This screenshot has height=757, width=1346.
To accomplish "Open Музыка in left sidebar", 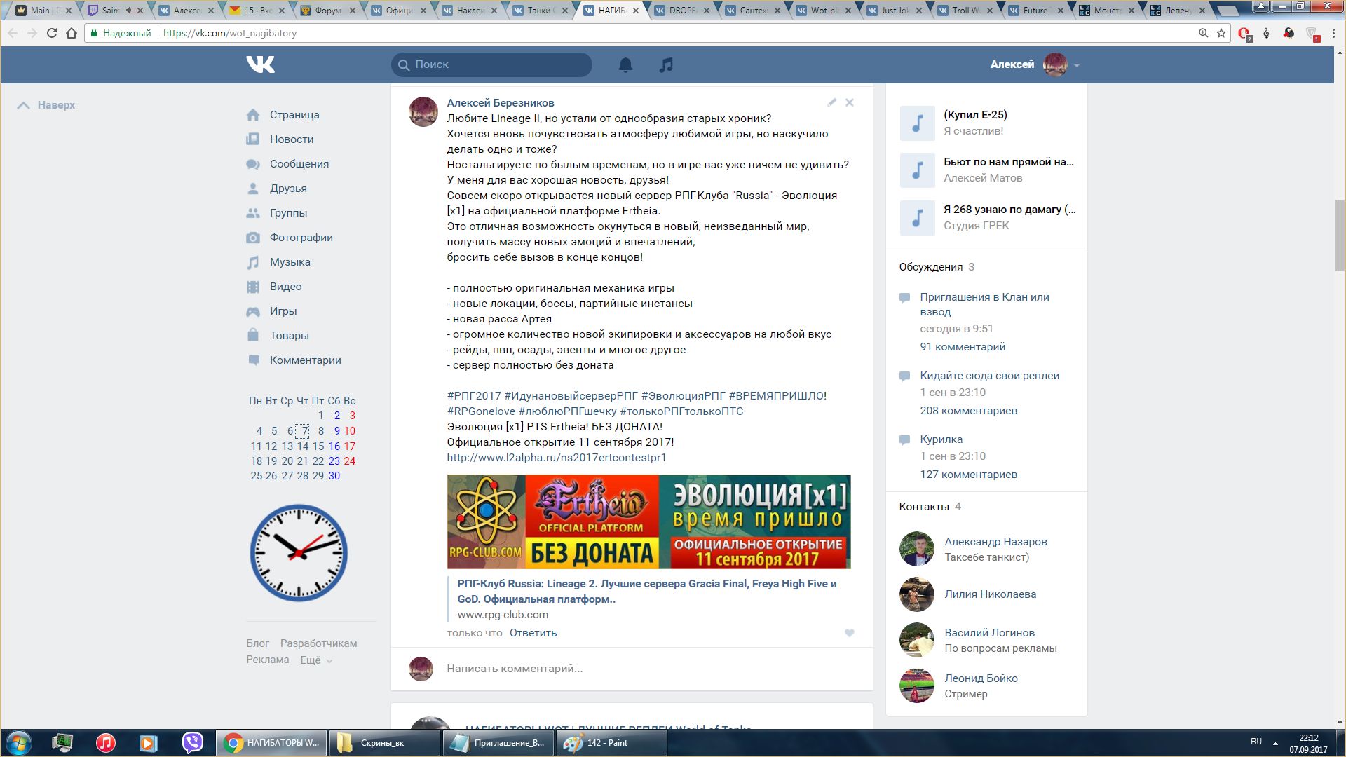I will coord(290,262).
